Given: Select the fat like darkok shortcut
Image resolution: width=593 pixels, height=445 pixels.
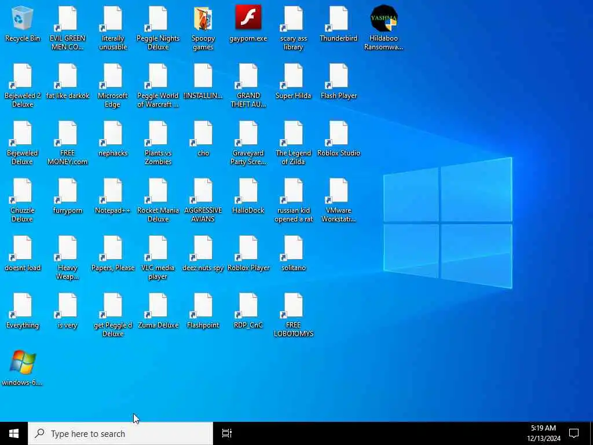Looking at the screenshot, I should pyautogui.click(x=67, y=81).
